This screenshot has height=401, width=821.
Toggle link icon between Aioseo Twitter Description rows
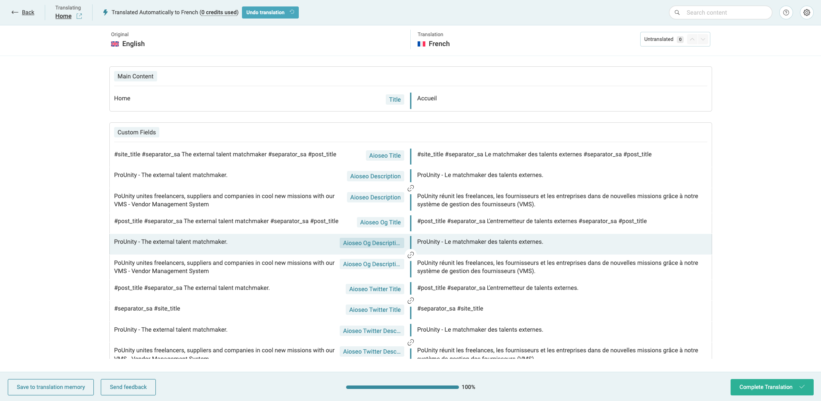[411, 342]
